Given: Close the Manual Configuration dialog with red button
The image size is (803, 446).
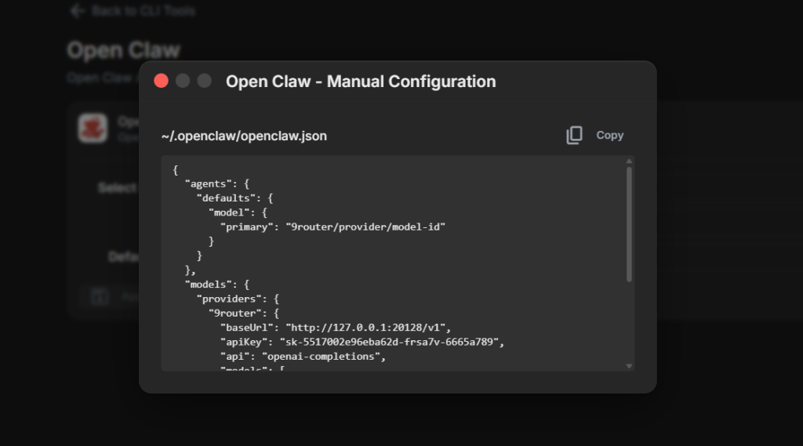Looking at the screenshot, I should 162,81.
